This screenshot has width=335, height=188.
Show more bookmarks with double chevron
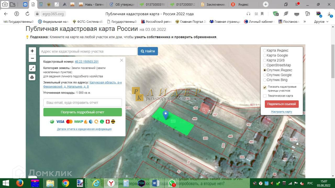[305, 22]
